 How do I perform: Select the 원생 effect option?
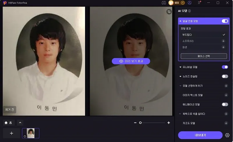pyautogui.click(x=204, y=47)
